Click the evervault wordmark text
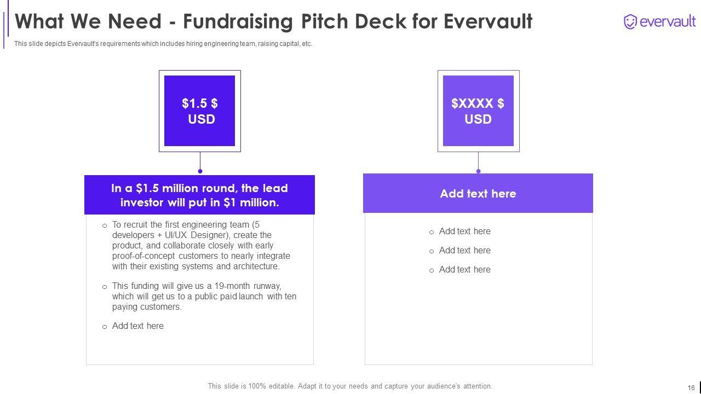Screen dimensions: 701x394 [x=668, y=22]
